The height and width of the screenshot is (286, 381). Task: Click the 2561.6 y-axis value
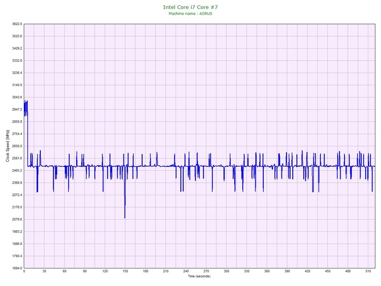coord(17,158)
